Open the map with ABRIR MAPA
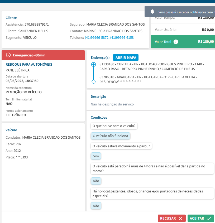This screenshot has height=223, width=215. (126, 57)
